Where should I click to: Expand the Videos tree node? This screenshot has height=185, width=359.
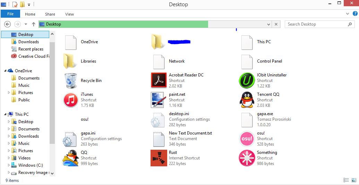tap(9, 158)
